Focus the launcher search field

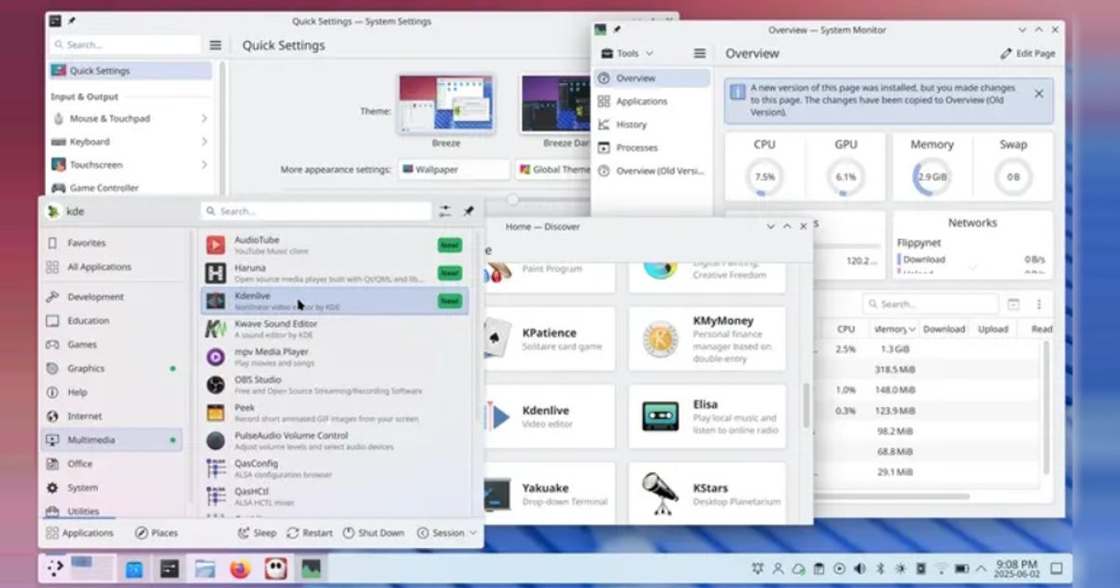[316, 212]
